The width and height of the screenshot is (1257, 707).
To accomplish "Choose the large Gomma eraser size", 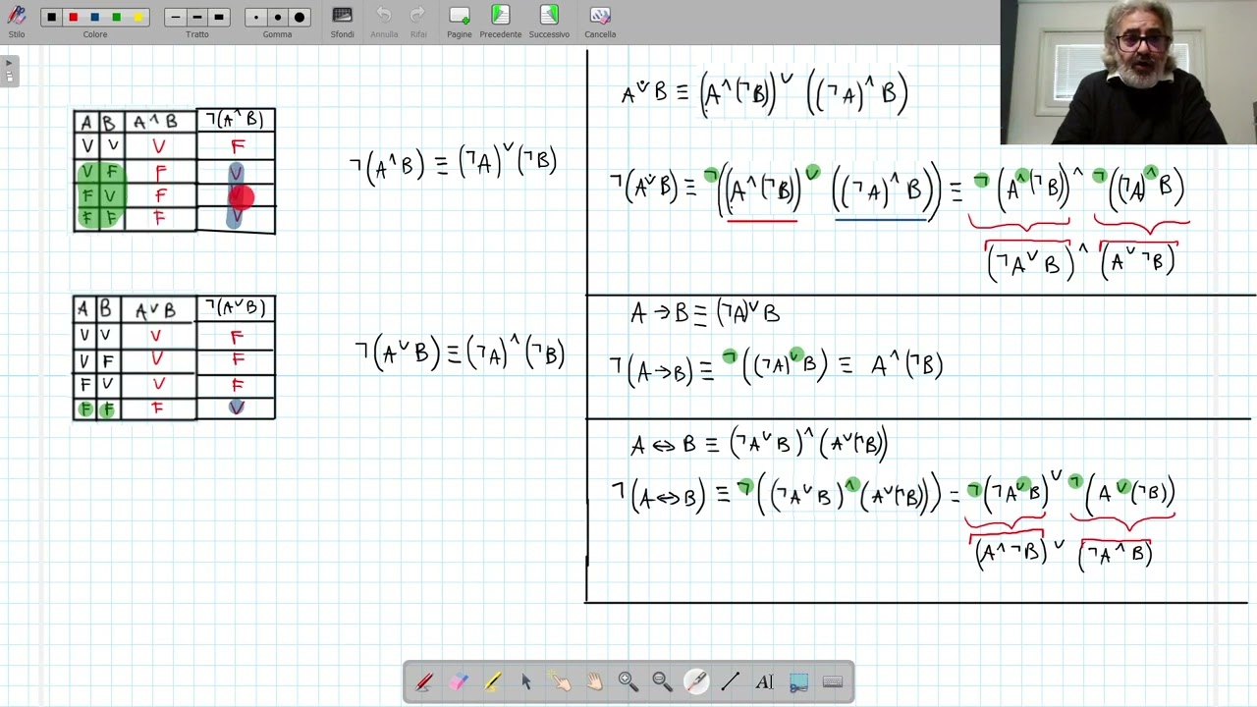I will [x=300, y=17].
